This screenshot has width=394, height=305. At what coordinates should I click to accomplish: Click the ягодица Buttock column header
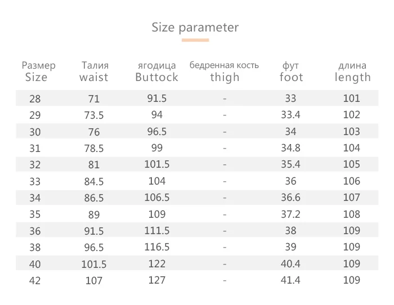156,71
